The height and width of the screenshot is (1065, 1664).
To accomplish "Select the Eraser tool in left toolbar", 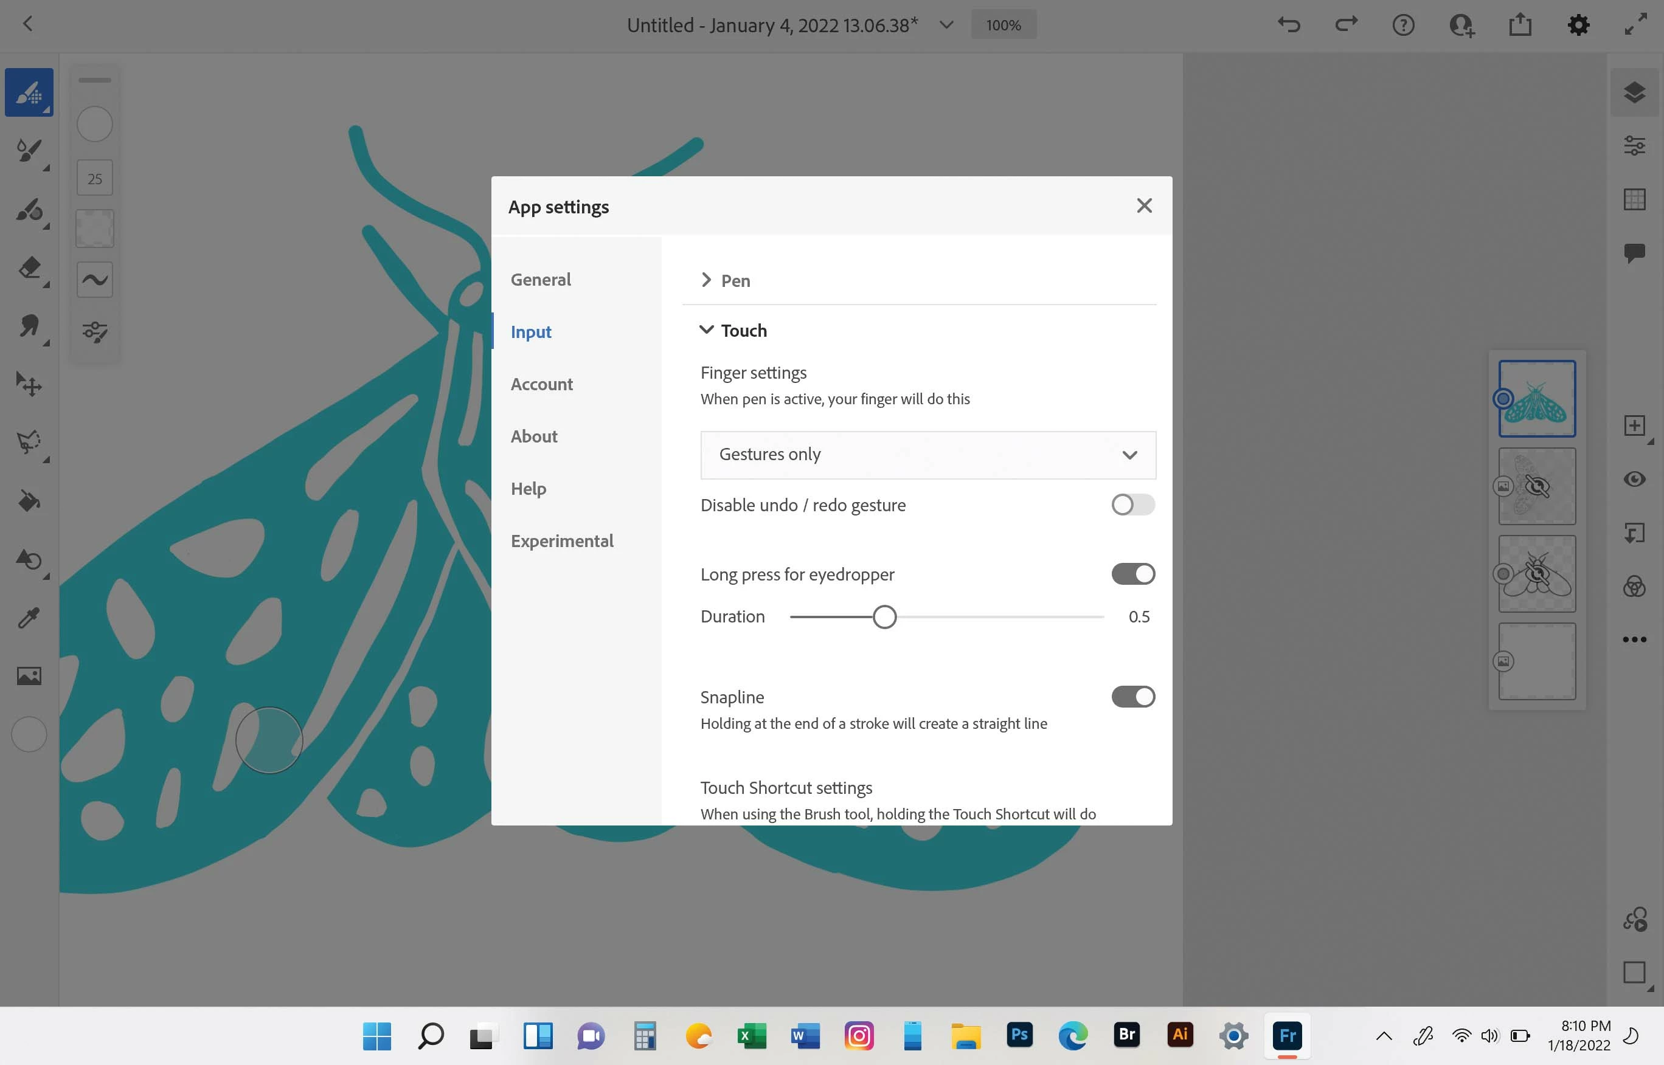I will (29, 267).
